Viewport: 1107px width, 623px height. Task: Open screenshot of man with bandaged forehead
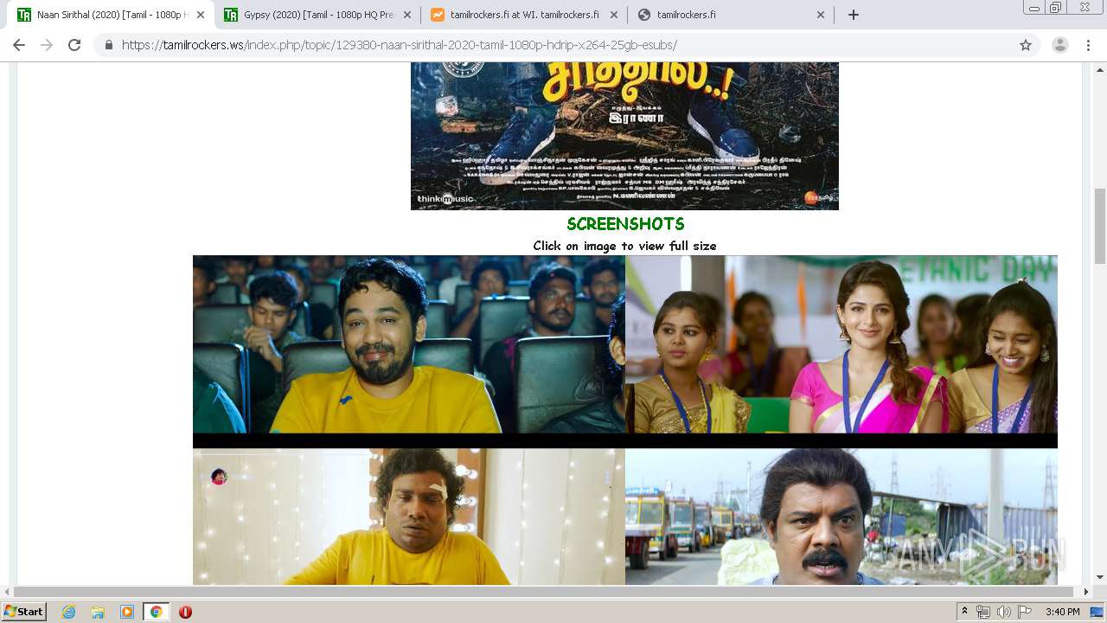point(408,517)
